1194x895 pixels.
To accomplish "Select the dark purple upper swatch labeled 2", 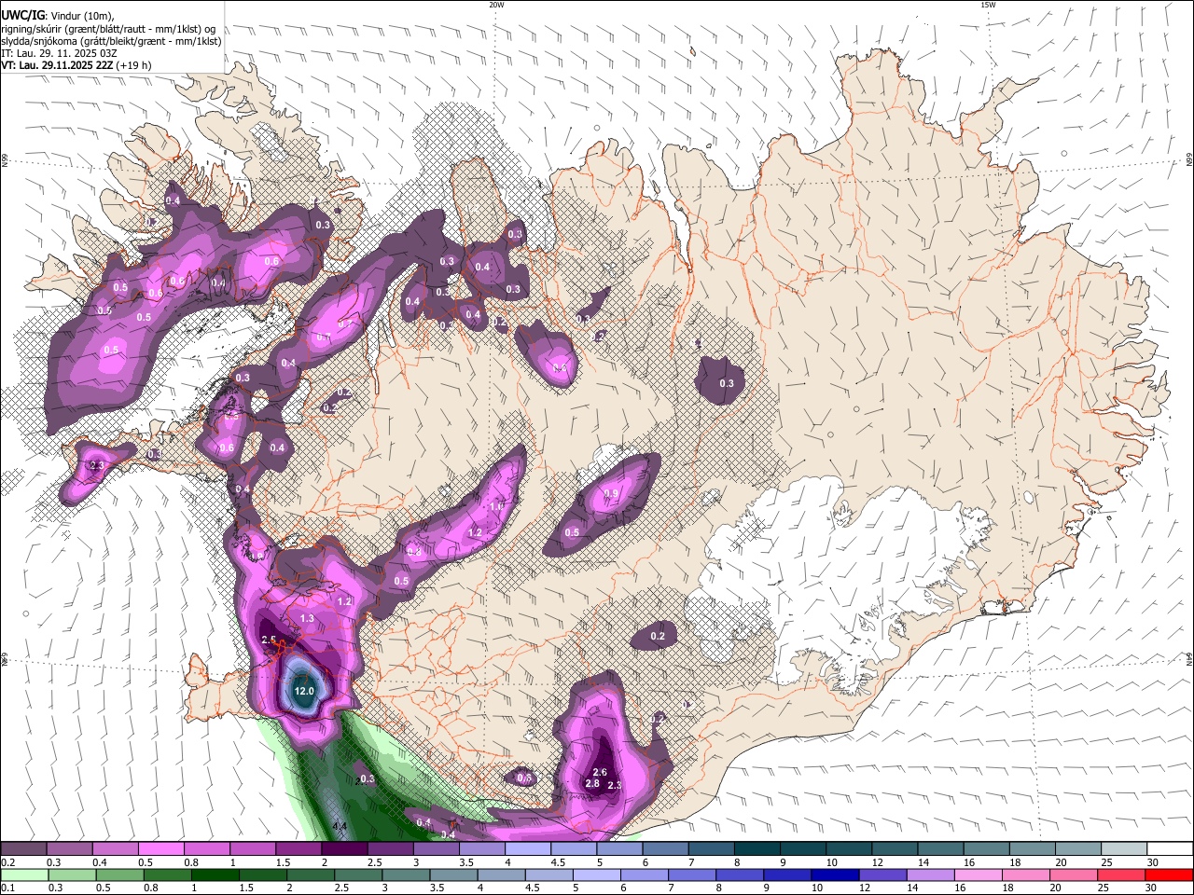I will click(344, 849).
